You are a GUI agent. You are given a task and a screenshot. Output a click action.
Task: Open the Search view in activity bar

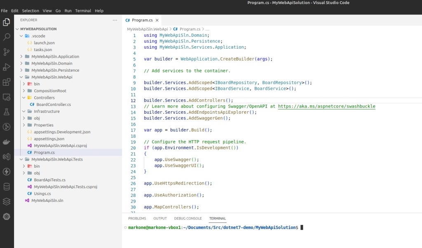(7, 37)
